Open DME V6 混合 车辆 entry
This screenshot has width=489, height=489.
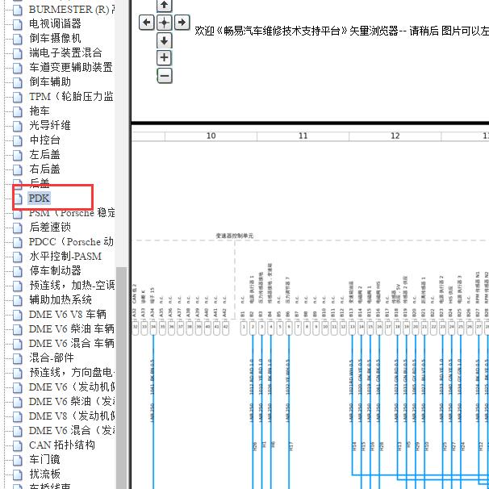coord(72,344)
